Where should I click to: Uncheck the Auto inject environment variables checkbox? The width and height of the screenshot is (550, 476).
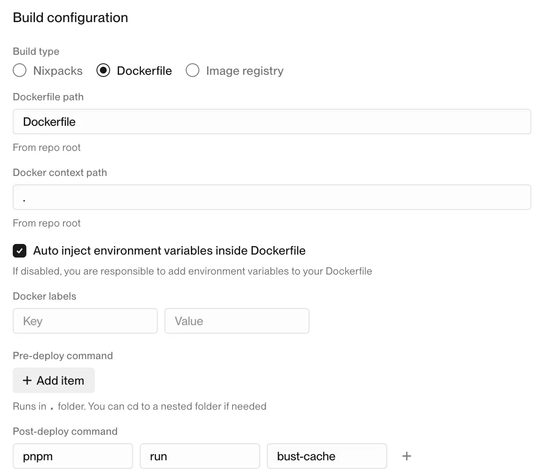tap(20, 251)
